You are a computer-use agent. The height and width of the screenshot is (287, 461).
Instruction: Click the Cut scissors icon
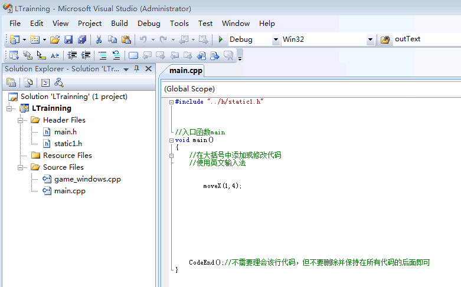tap(99, 39)
